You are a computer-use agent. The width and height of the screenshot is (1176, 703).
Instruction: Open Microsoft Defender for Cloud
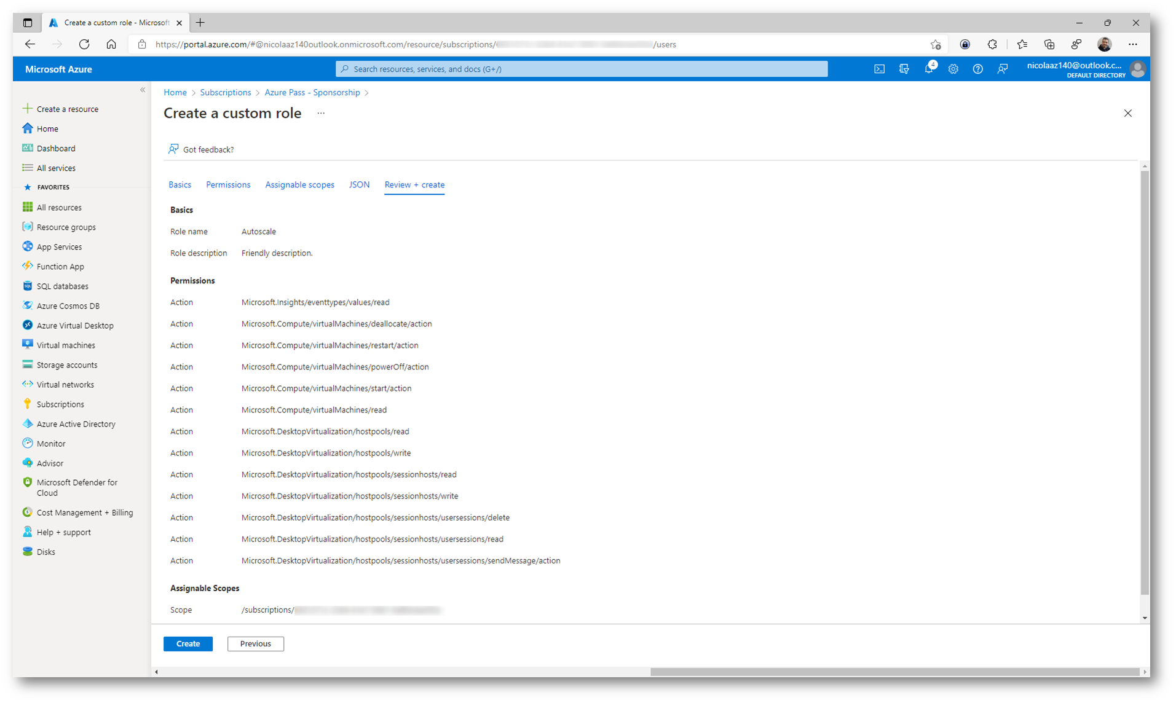click(x=76, y=487)
